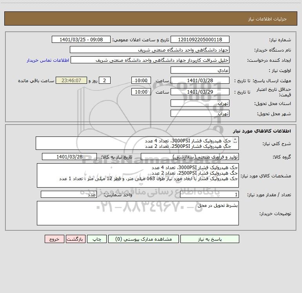Click the مشخصات کالای مورد نیاز label
The height and width of the screenshot is (293, 302).
coord(266,176)
